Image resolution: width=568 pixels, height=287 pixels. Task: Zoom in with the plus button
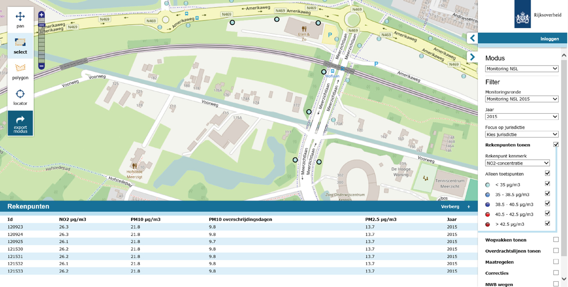point(41,15)
